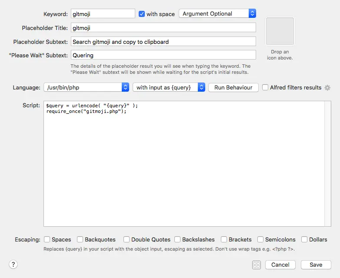This screenshot has height=278, width=340.
Task: Enable Spaces escaping
Action: 47,239
